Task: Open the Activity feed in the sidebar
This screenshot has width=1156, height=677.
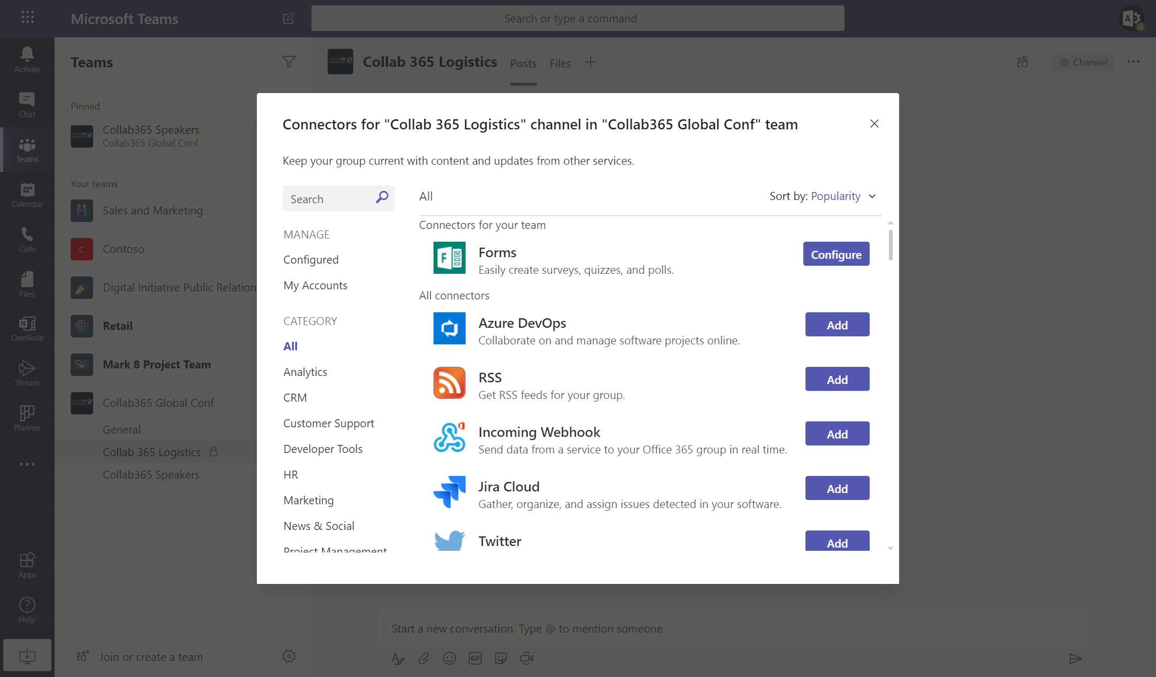Action: click(27, 60)
